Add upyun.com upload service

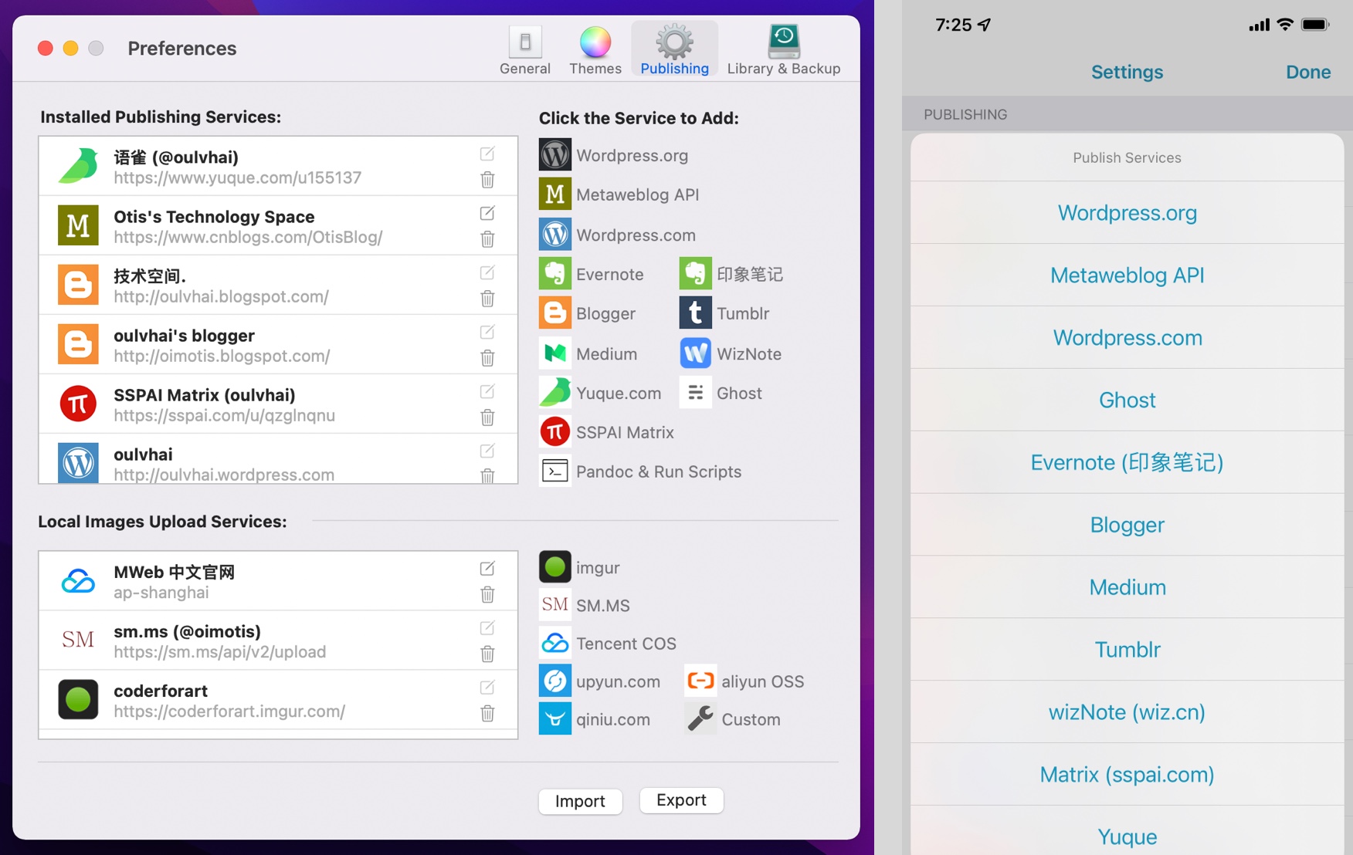pos(600,681)
